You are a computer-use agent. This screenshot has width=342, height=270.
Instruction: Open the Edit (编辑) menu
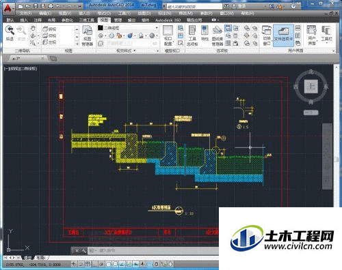click(x=45, y=14)
